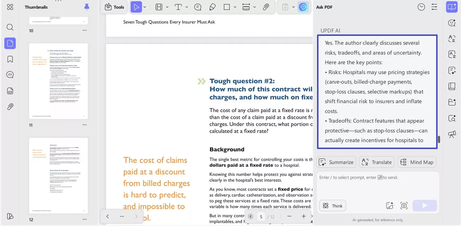Open the comments panel icon in sidebar
This screenshot has width=461, height=226.
pyautogui.click(x=10, y=75)
